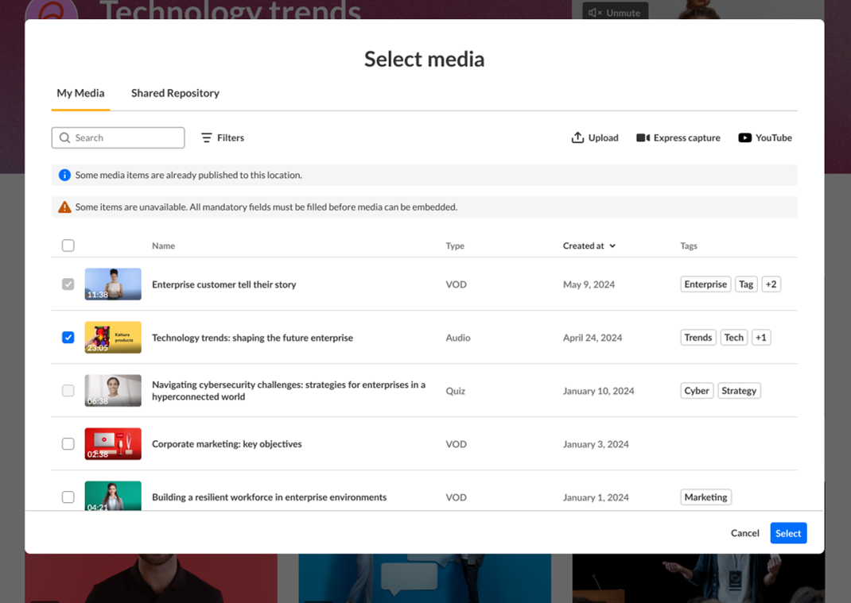Switch to the Shared Repository tab

point(175,93)
